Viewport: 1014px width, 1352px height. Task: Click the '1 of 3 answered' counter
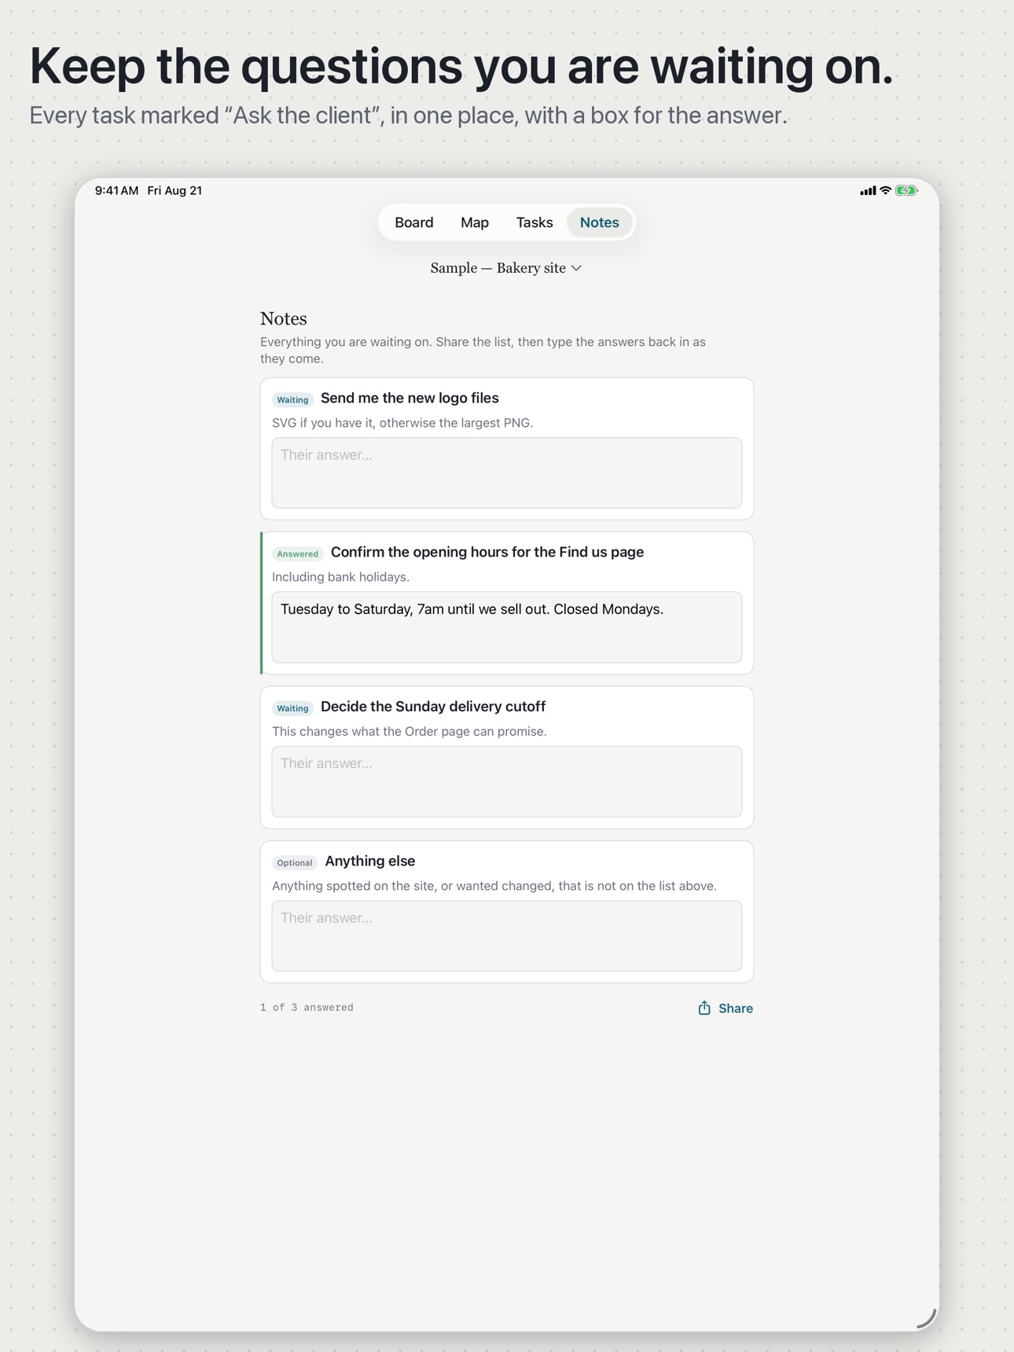tap(307, 1008)
